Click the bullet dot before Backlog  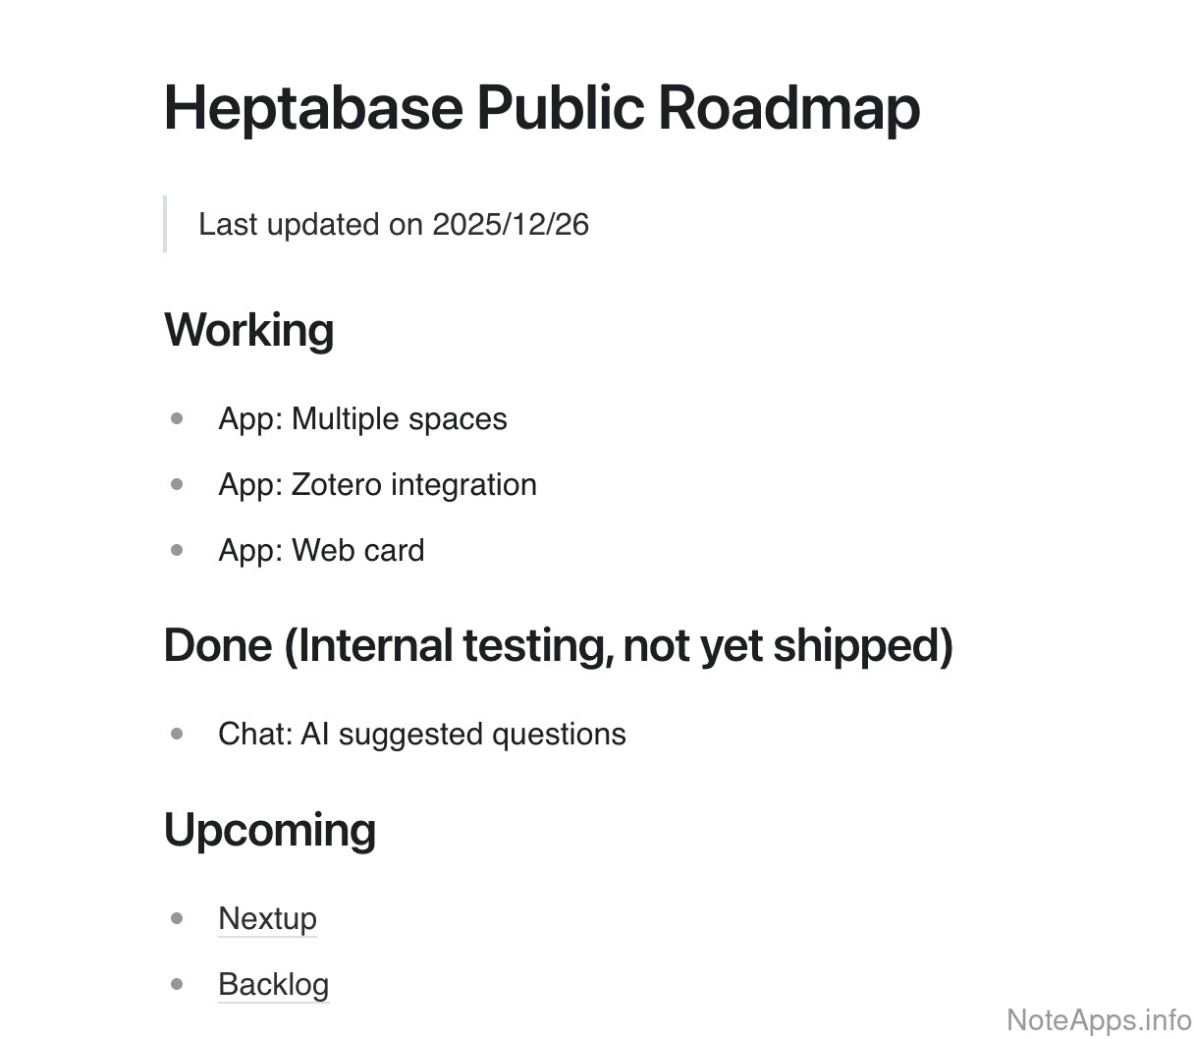[x=177, y=984]
